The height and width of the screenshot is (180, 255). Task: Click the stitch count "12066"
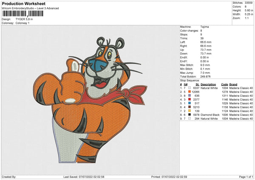pos(195,92)
